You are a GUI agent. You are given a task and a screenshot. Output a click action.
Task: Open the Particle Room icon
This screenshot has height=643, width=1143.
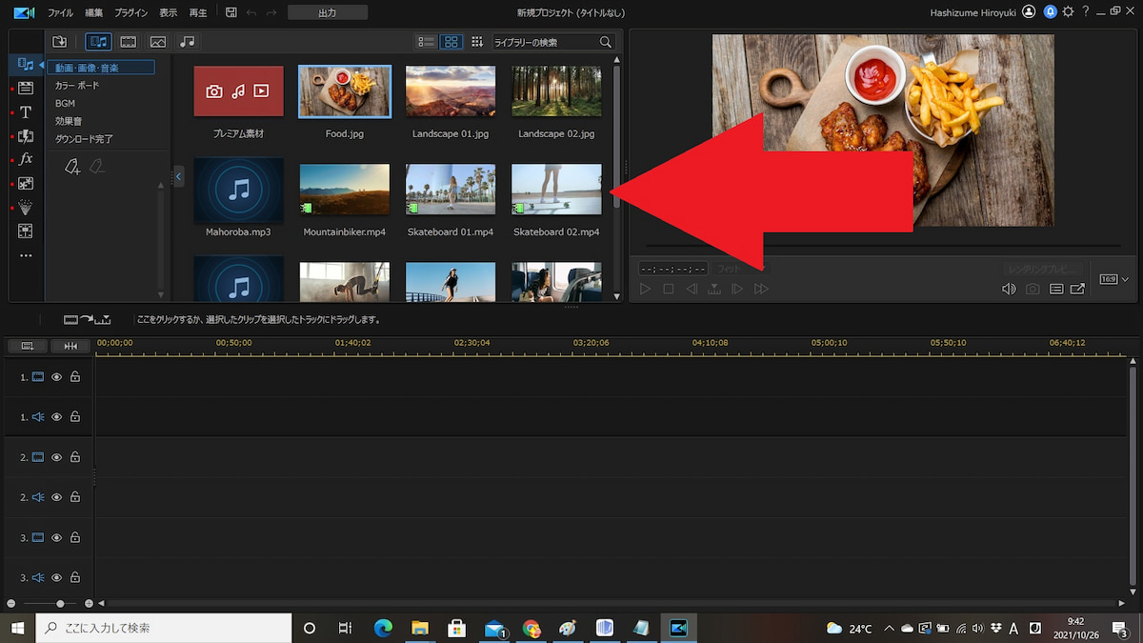(26, 207)
